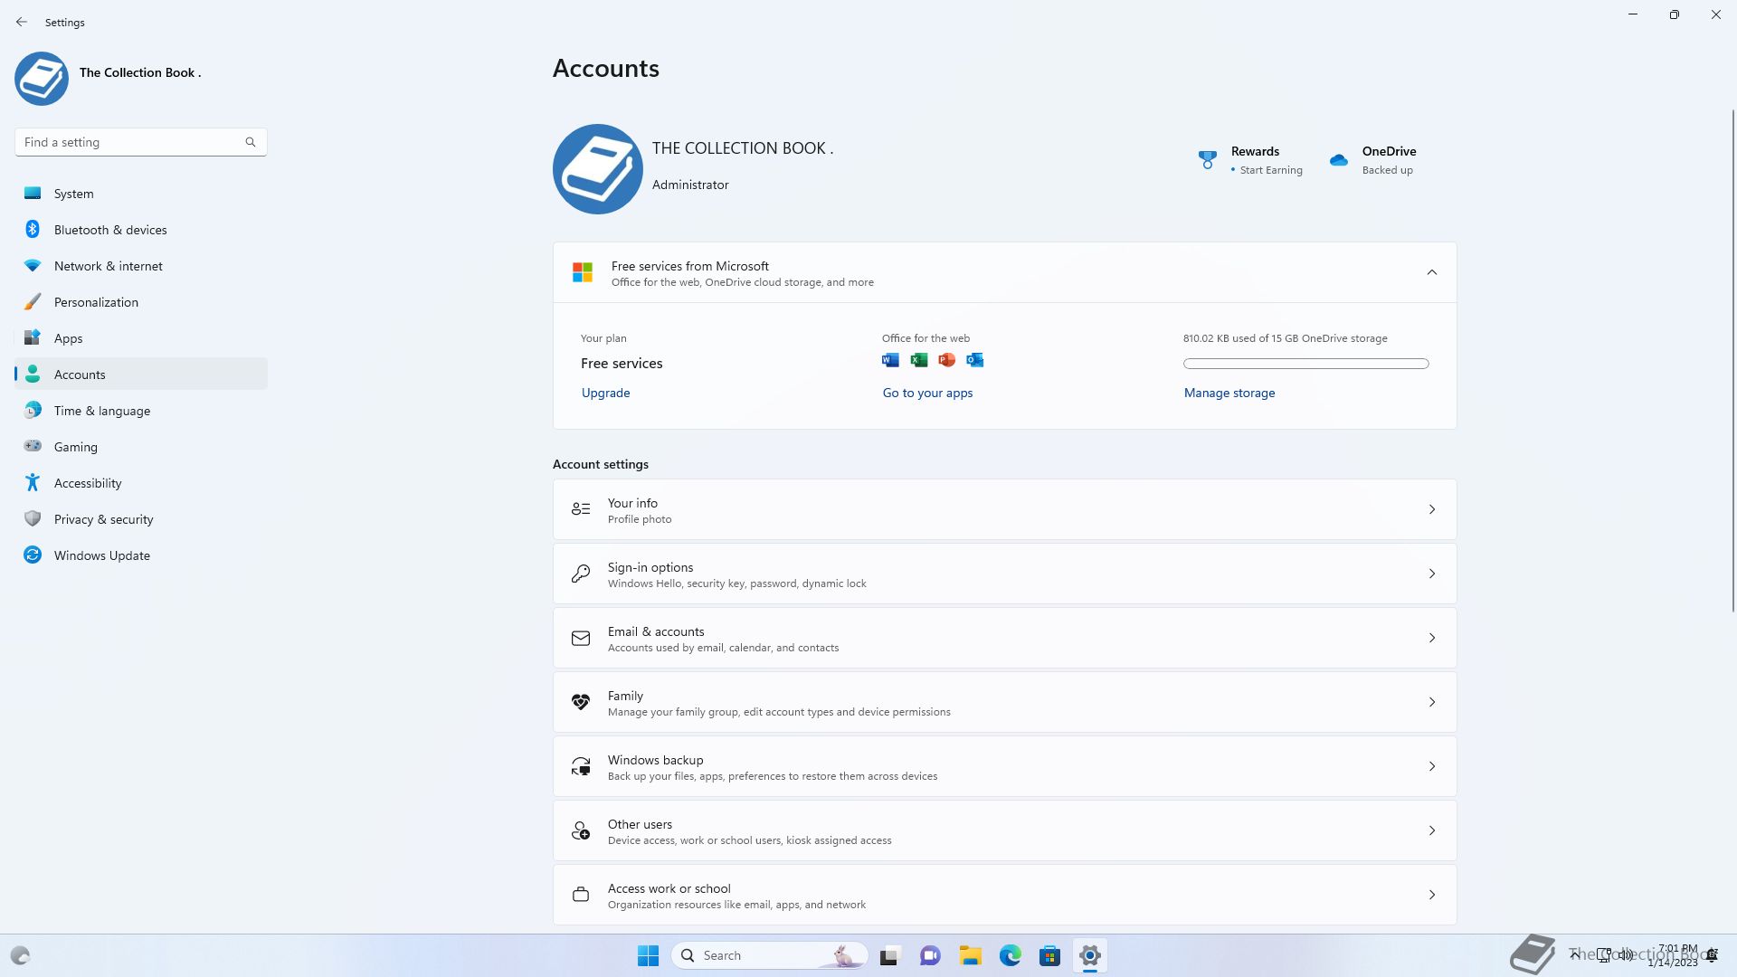The height and width of the screenshot is (977, 1737).
Task: Open Accessibility settings
Action: [141, 483]
